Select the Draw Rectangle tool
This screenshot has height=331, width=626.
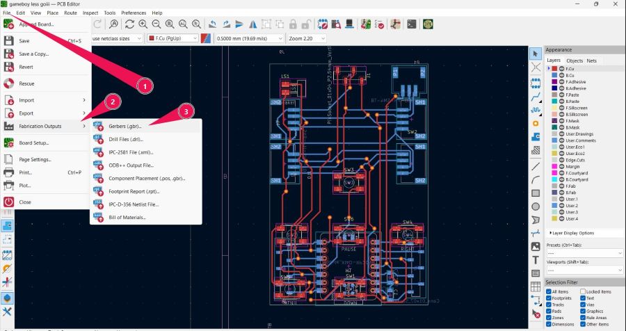536,193
